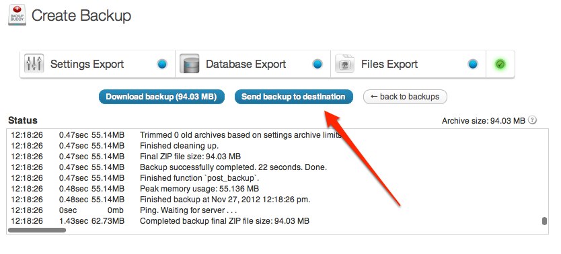The width and height of the screenshot is (561, 254).
Task: Click the Database Export cylinder icon
Action: pos(189,64)
